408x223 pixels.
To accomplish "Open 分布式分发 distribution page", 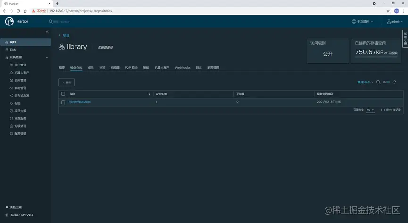I will point(22,96).
